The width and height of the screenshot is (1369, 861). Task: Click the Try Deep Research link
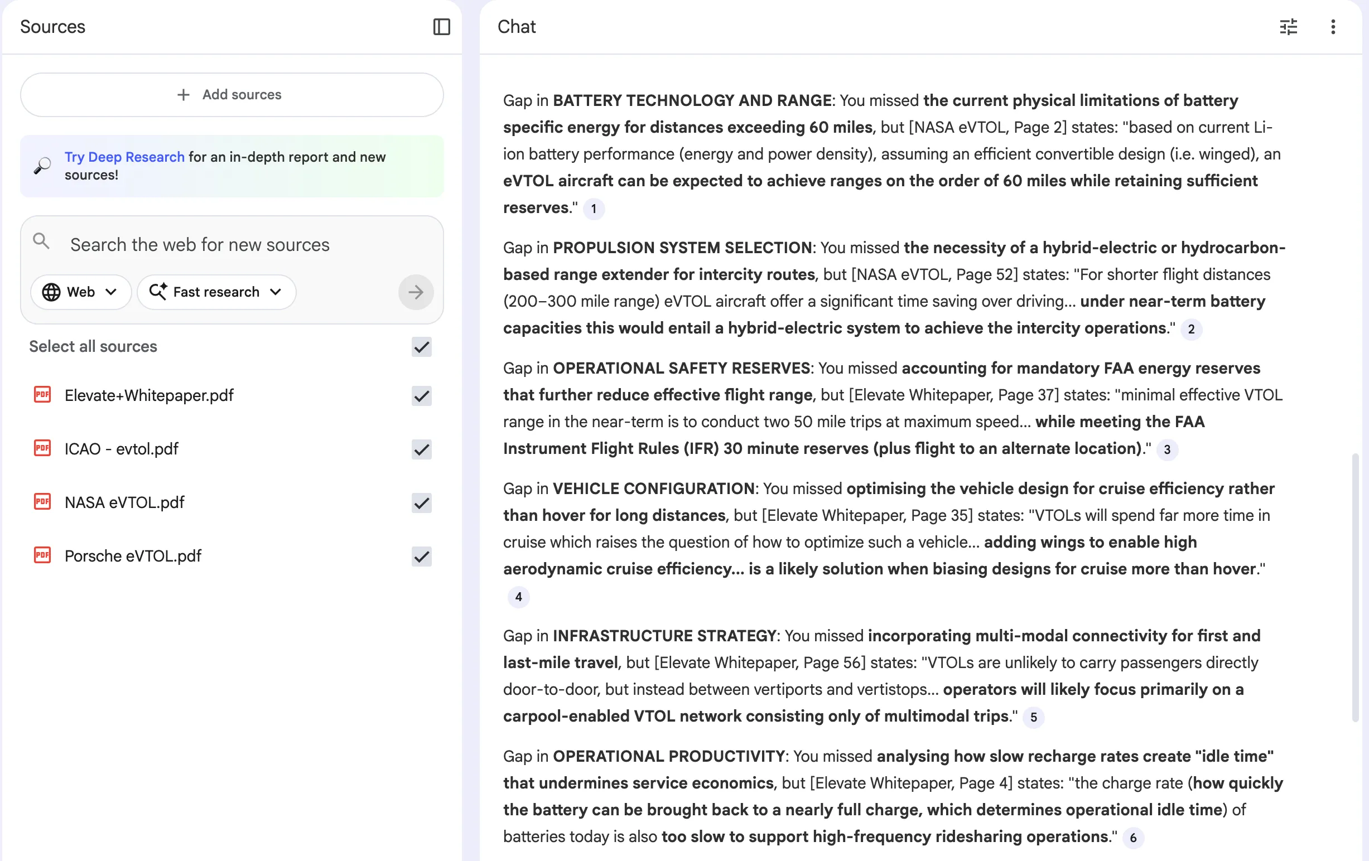pyautogui.click(x=124, y=157)
